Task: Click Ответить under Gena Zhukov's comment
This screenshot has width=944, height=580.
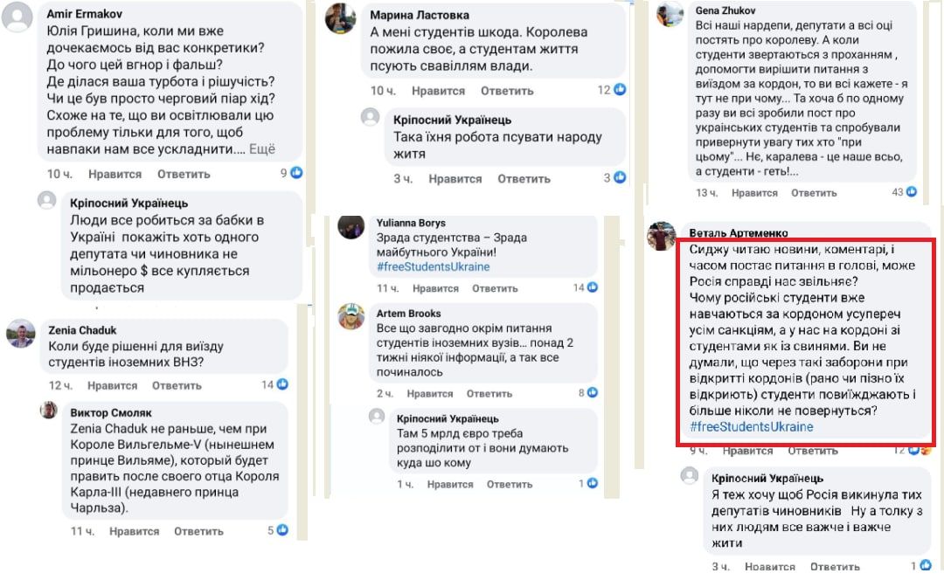Action: point(812,194)
